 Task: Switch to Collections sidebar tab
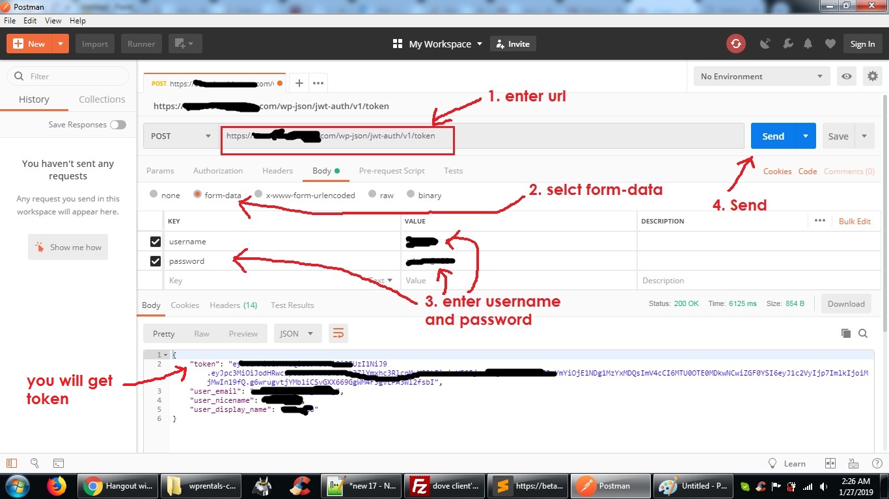[x=102, y=99]
